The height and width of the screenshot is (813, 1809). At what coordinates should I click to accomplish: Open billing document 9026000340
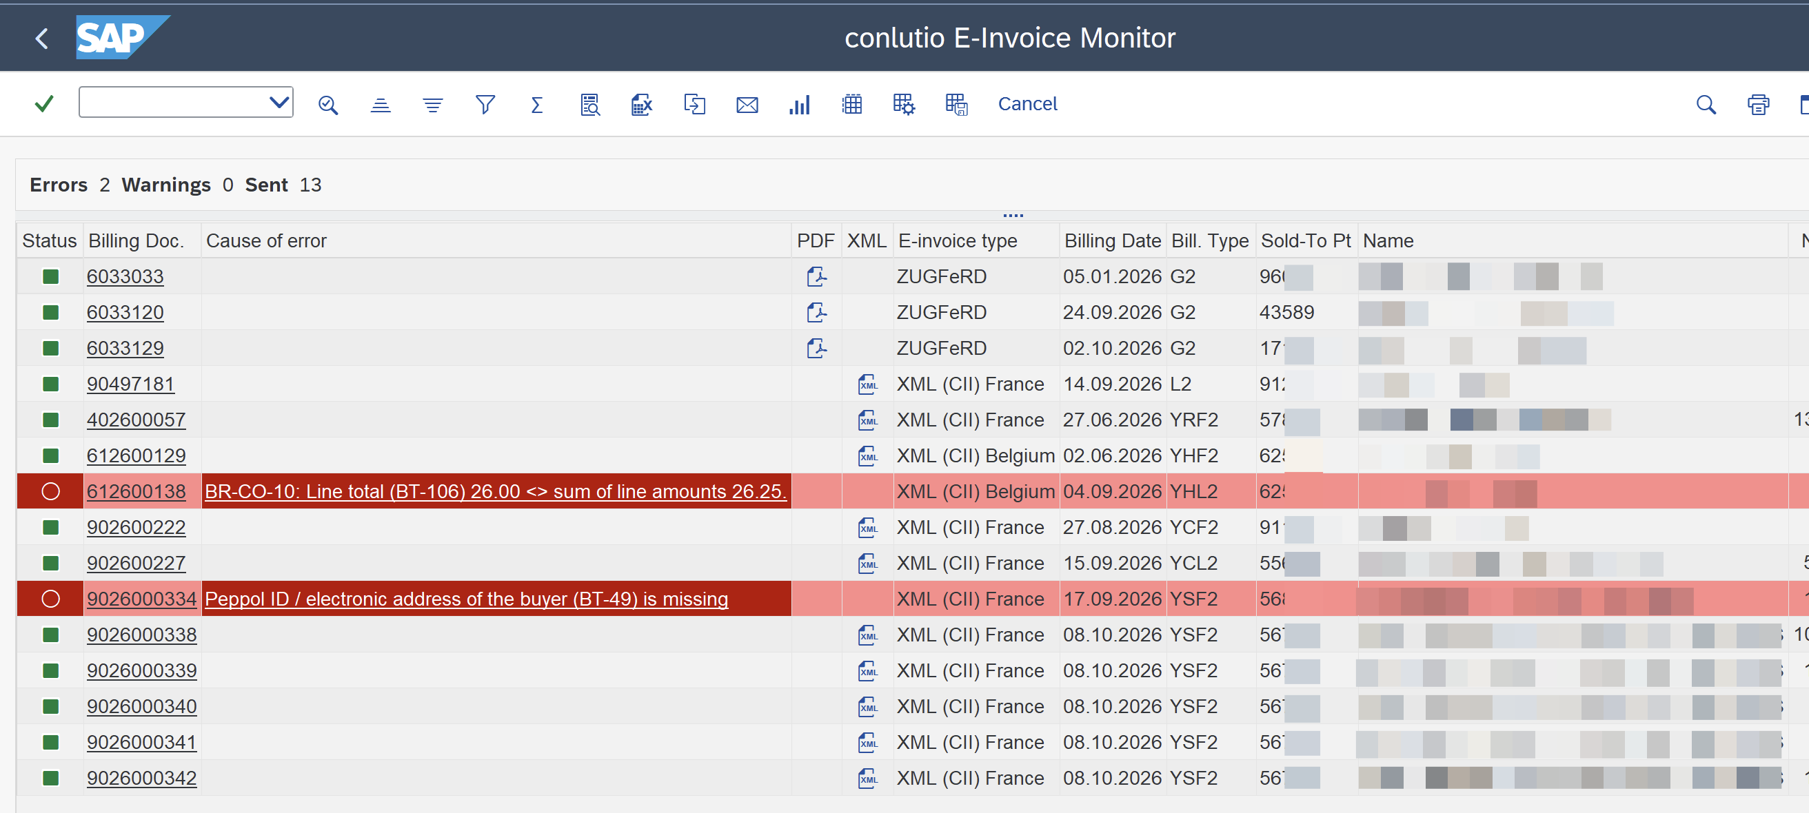142,706
